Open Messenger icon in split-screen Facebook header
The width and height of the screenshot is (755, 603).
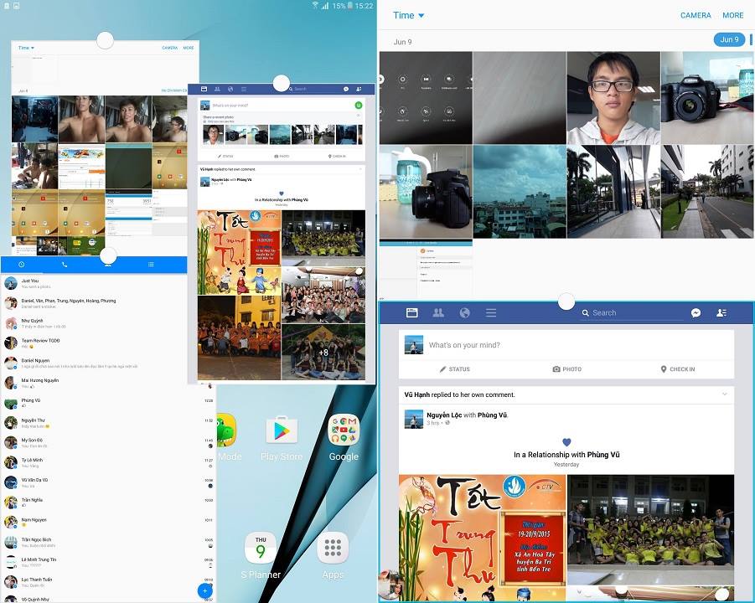(x=696, y=313)
